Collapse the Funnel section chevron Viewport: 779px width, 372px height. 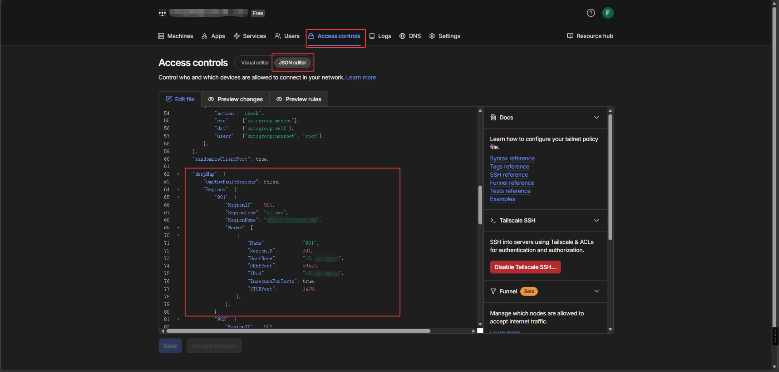596,291
